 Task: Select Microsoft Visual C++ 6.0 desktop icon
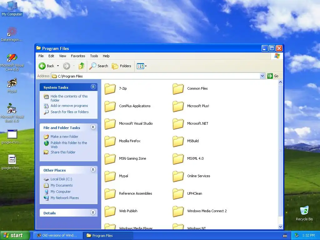click(12, 62)
